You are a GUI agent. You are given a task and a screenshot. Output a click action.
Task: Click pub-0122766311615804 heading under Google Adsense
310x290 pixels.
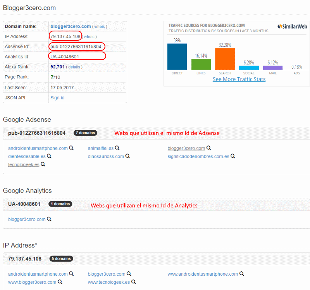coord(37,133)
